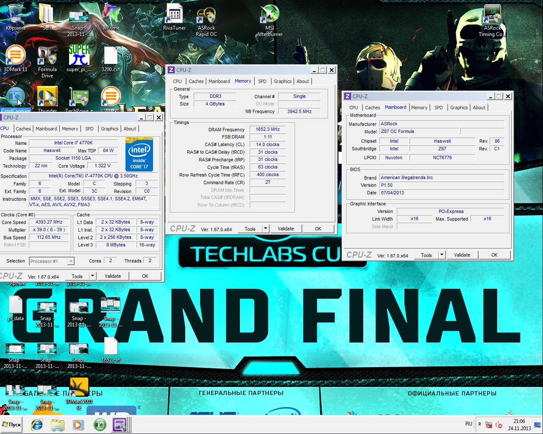Open Tools dropdown arrow in CPU tab window

coord(92,276)
